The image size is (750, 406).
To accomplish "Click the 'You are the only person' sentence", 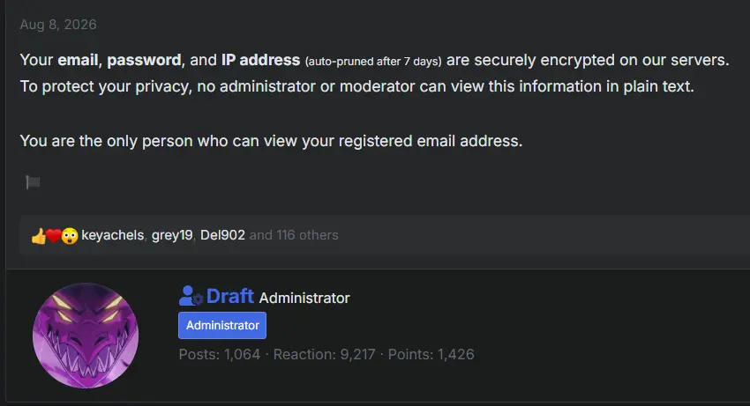I will [x=271, y=141].
